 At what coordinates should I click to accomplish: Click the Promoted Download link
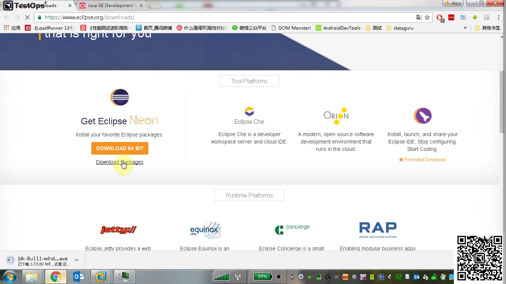[x=422, y=160]
